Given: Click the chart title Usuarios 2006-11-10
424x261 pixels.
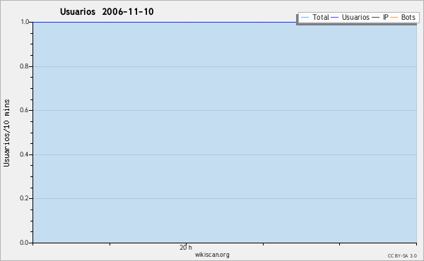Looking at the screenshot, I should tap(107, 11).
